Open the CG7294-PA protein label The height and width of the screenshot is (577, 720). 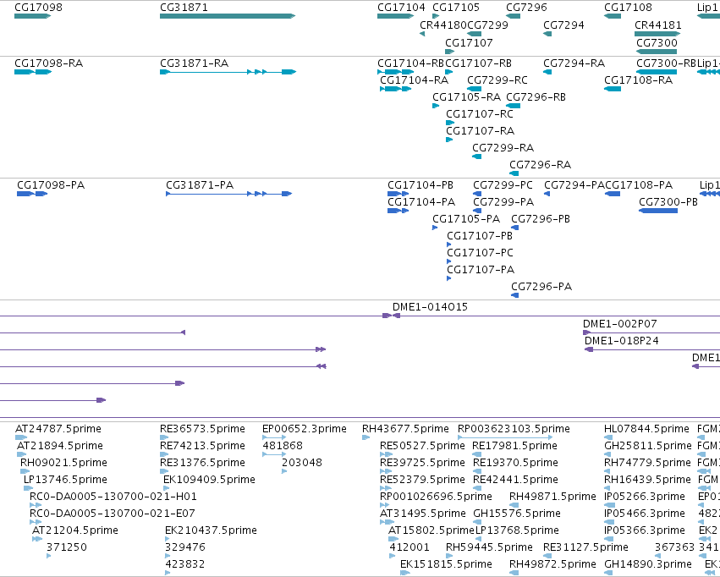[574, 185]
